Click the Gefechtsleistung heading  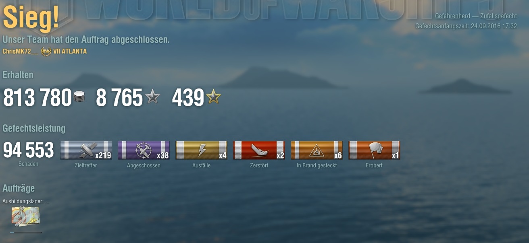point(34,129)
